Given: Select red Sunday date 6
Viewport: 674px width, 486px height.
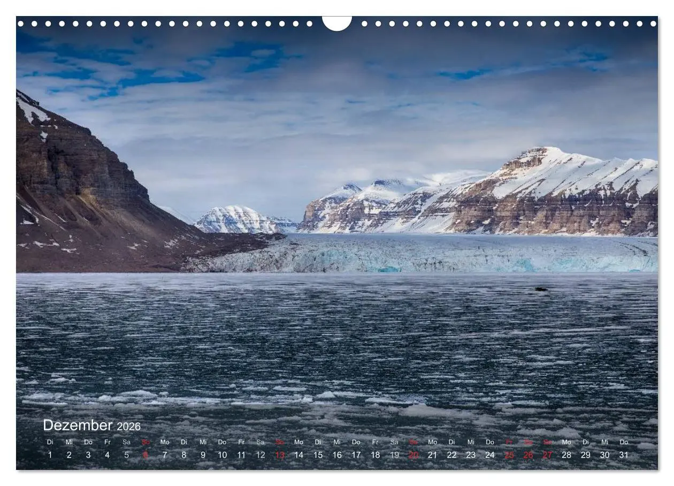Looking at the screenshot, I should pos(145,455).
